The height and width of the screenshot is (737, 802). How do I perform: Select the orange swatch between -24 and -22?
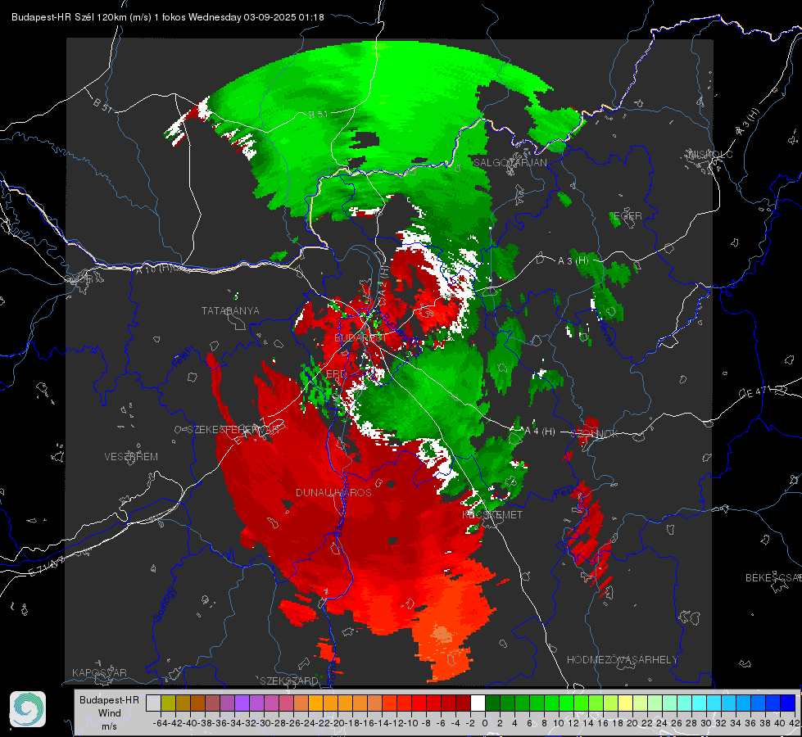[x=315, y=703]
